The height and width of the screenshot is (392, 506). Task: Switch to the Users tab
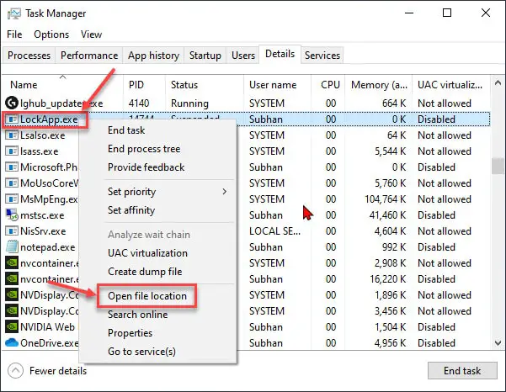243,56
